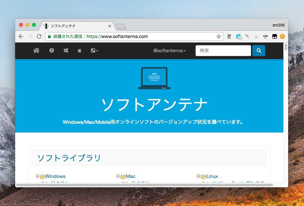Bookmark this page with the star icon
Image resolution: width=304 pixels, height=206 pixels.
[x=219, y=36]
